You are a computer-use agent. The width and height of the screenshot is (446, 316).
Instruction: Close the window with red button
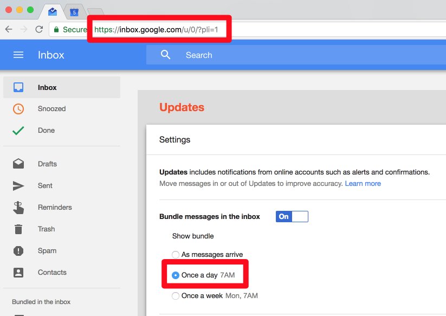[x=9, y=10]
